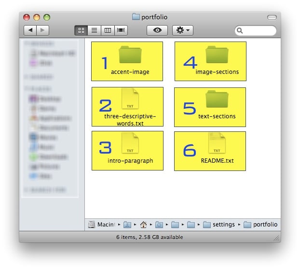Select the image-sections folder icon
Image resolution: width=300 pixels, height=269 pixels.
pyautogui.click(x=217, y=55)
